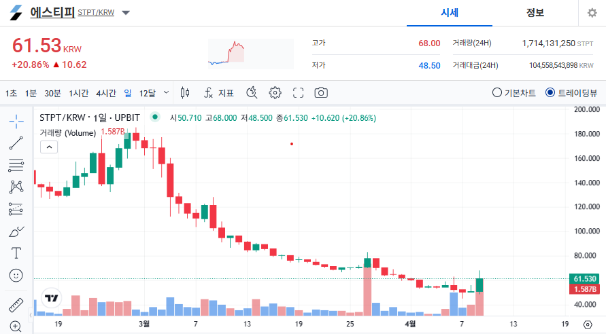606x334 pixels.
Task: Select the brush drawing tool
Action: pos(16,231)
